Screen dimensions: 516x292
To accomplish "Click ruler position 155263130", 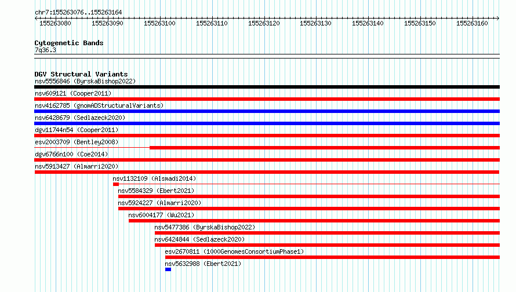I will point(315,23).
